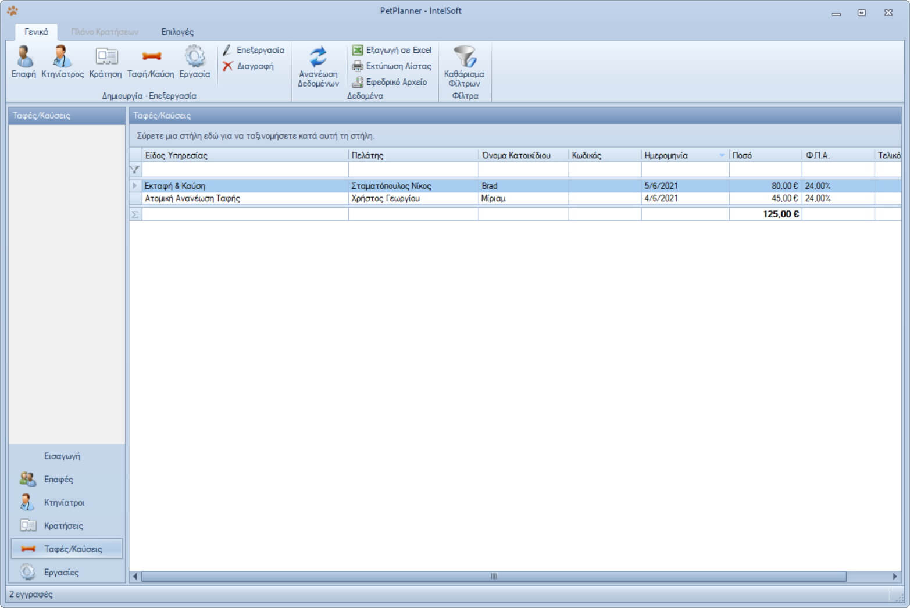Screen dimensions: 910x608
Task: Open Ημερομηνία column sort dropdown arrow
Action: 722,155
